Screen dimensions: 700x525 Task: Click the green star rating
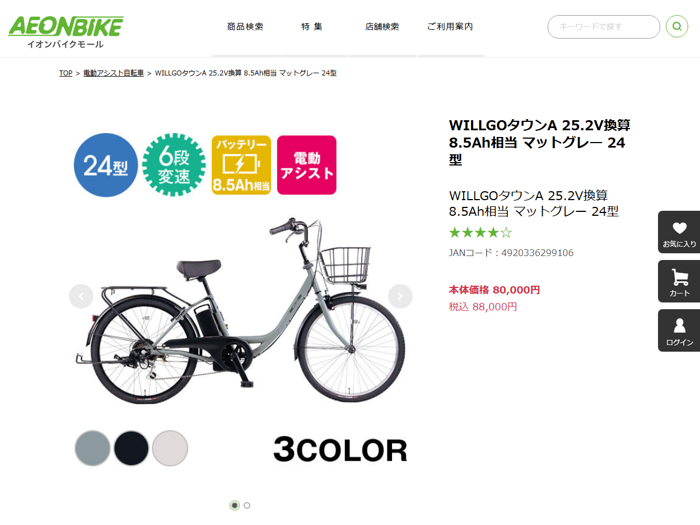[x=480, y=233]
